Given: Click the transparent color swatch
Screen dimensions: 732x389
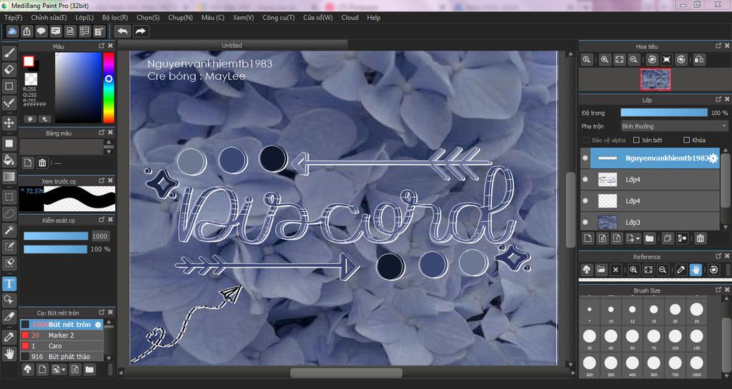Looking at the screenshot, I should tap(31, 79).
